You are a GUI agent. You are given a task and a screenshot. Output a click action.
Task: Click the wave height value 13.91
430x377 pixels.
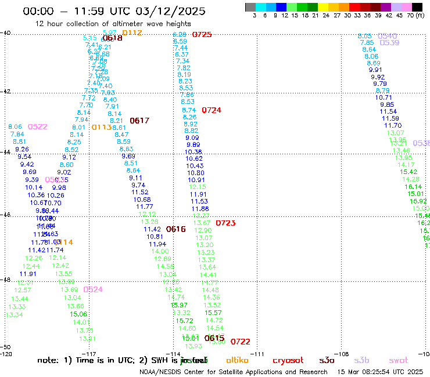click(x=88, y=339)
